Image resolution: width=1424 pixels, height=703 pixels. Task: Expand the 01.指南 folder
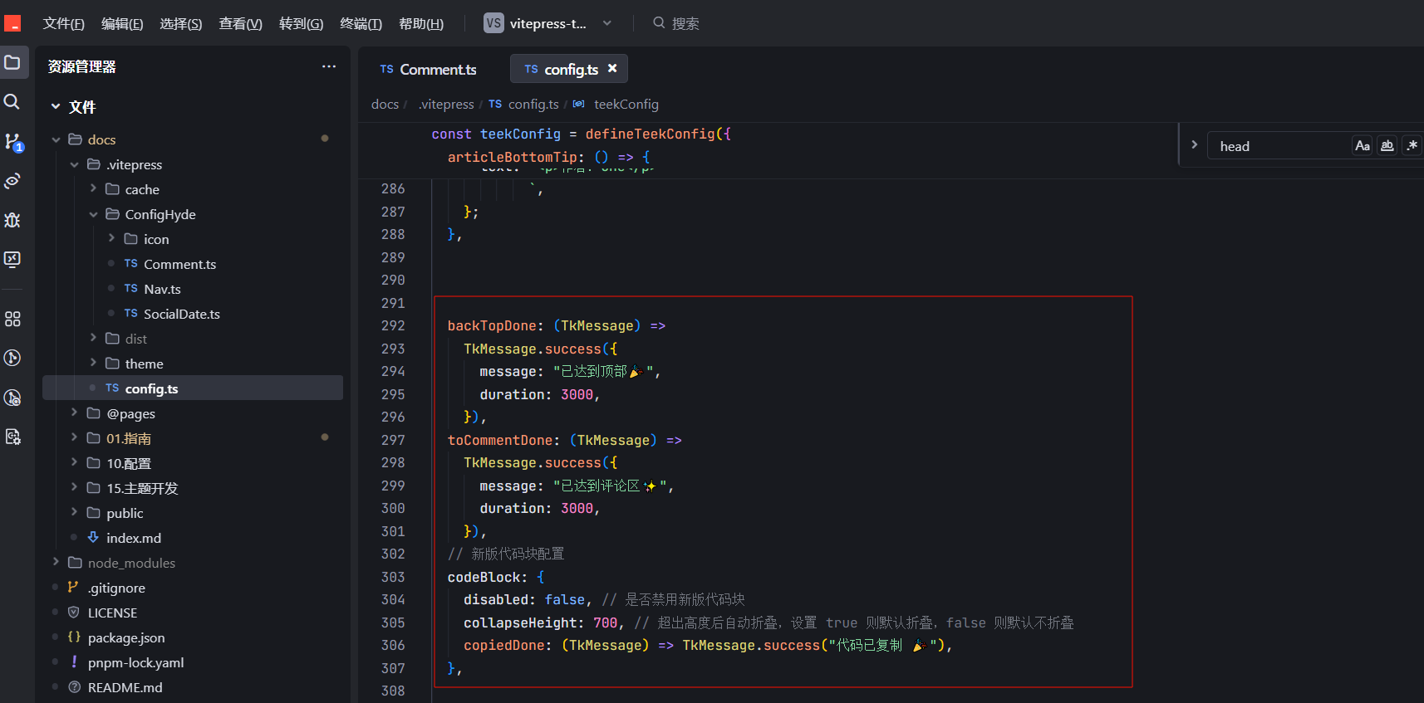pyautogui.click(x=74, y=438)
